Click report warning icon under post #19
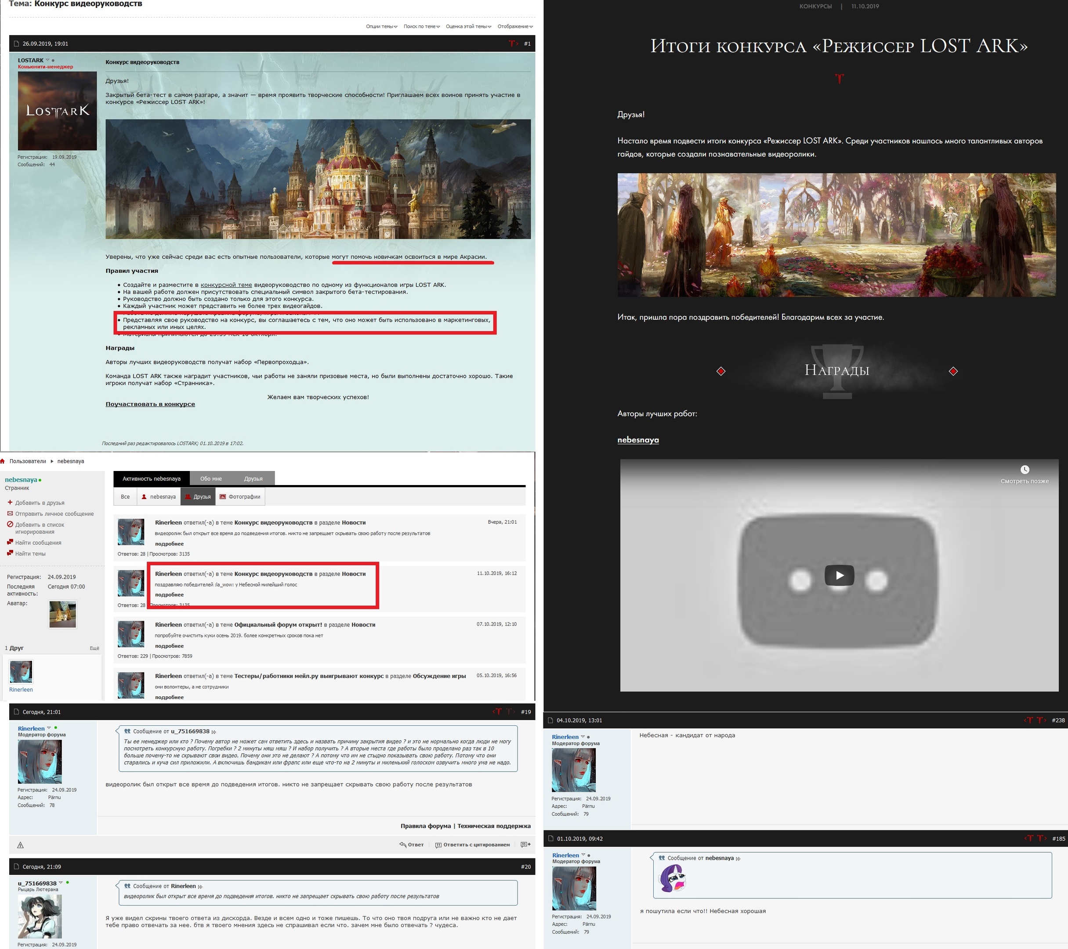Screen dimensions: 1068x949 (x=20, y=845)
